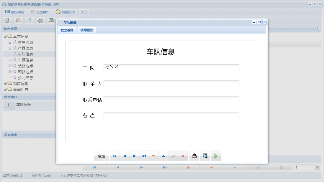Image resolution: width=324 pixels, height=182 pixels.
Task: Click inside the 联系人 input field
Action: click(x=171, y=83)
